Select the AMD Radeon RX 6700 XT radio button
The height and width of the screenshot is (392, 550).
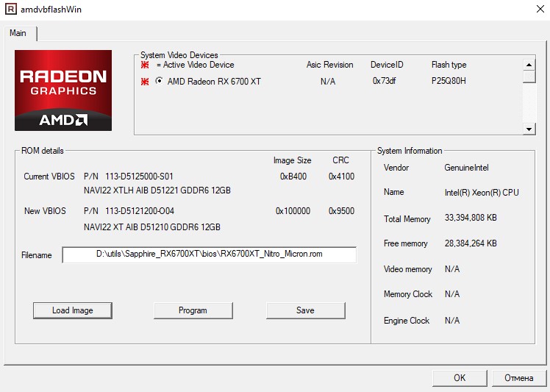[159, 81]
